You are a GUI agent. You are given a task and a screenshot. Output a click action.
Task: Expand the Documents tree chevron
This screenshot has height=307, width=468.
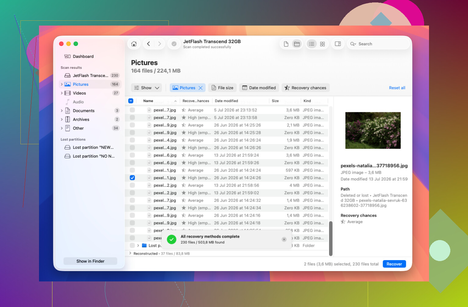tap(62, 111)
